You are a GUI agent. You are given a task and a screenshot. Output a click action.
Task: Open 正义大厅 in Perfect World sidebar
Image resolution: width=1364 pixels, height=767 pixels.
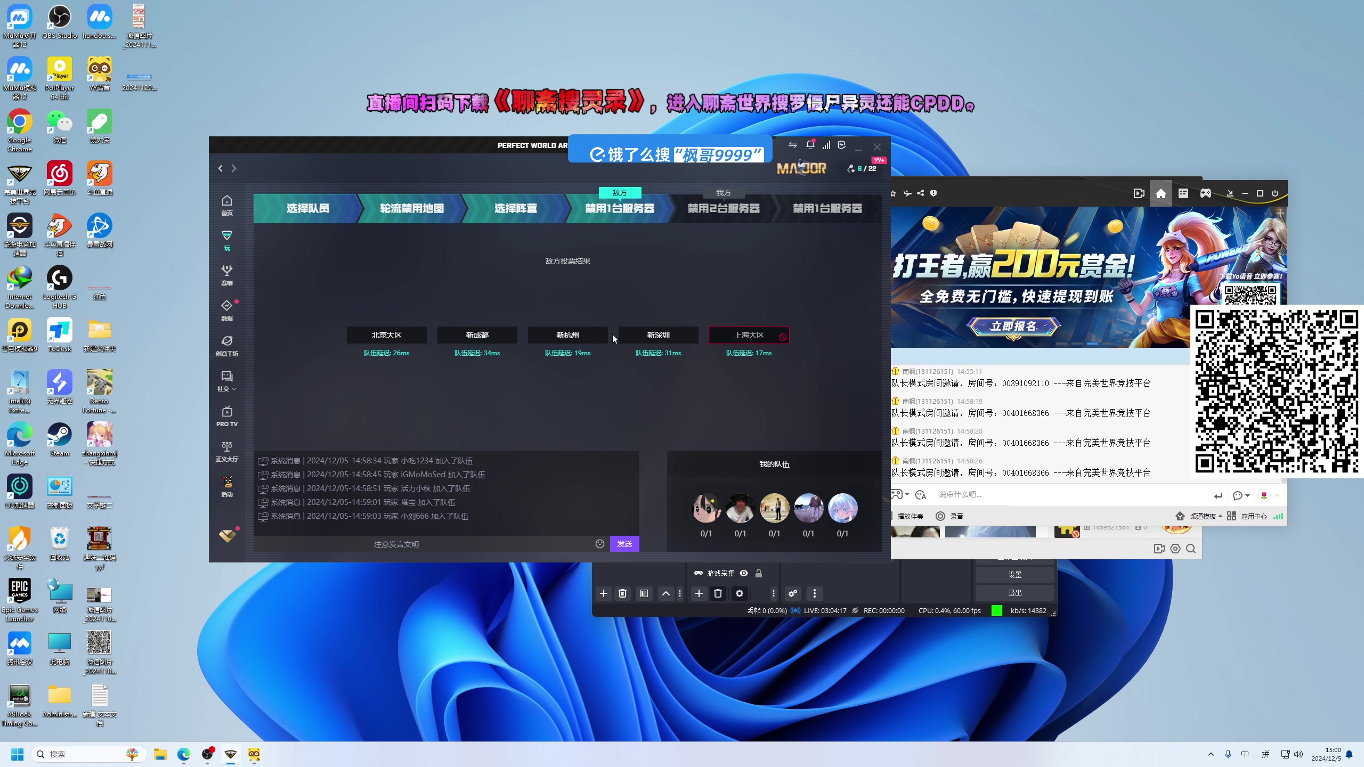227,451
